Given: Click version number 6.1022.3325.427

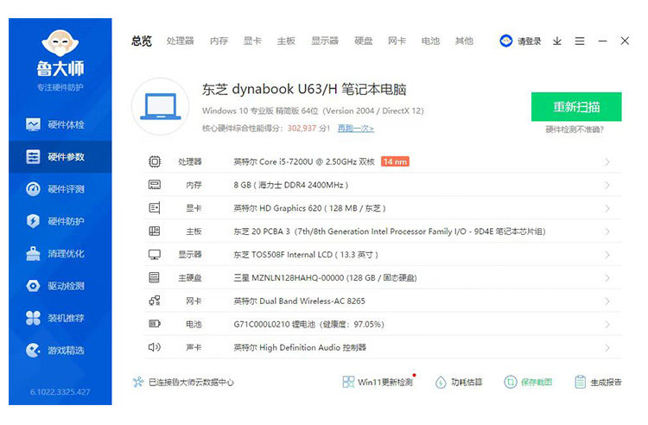Looking at the screenshot, I should (60, 391).
